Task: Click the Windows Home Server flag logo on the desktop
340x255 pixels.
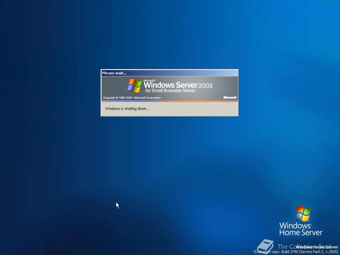Action: [x=303, y=214]
